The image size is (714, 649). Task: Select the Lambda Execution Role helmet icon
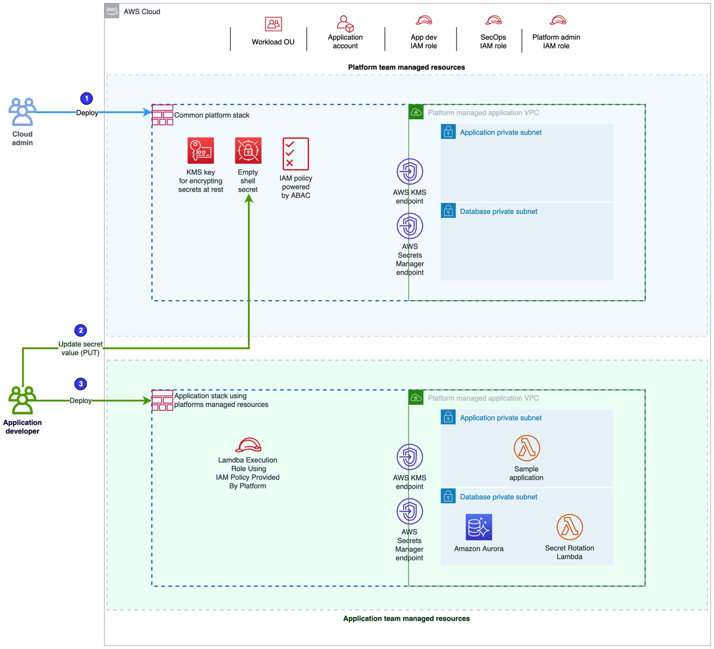point(248,445)
